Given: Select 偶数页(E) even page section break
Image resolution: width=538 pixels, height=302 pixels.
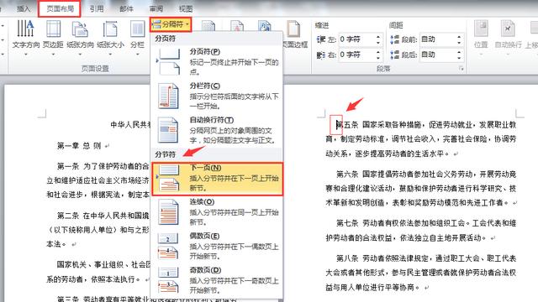Looking at the screenshot, I should (x=217, y=246).
